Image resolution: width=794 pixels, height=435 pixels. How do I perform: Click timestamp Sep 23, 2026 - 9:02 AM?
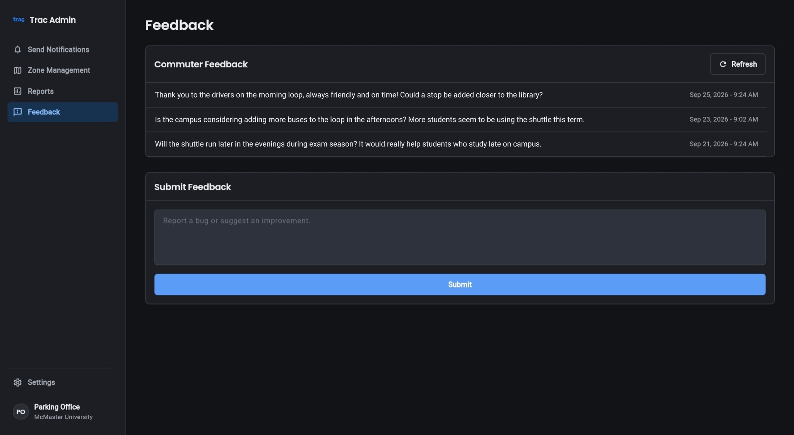(x=724, y=120)
